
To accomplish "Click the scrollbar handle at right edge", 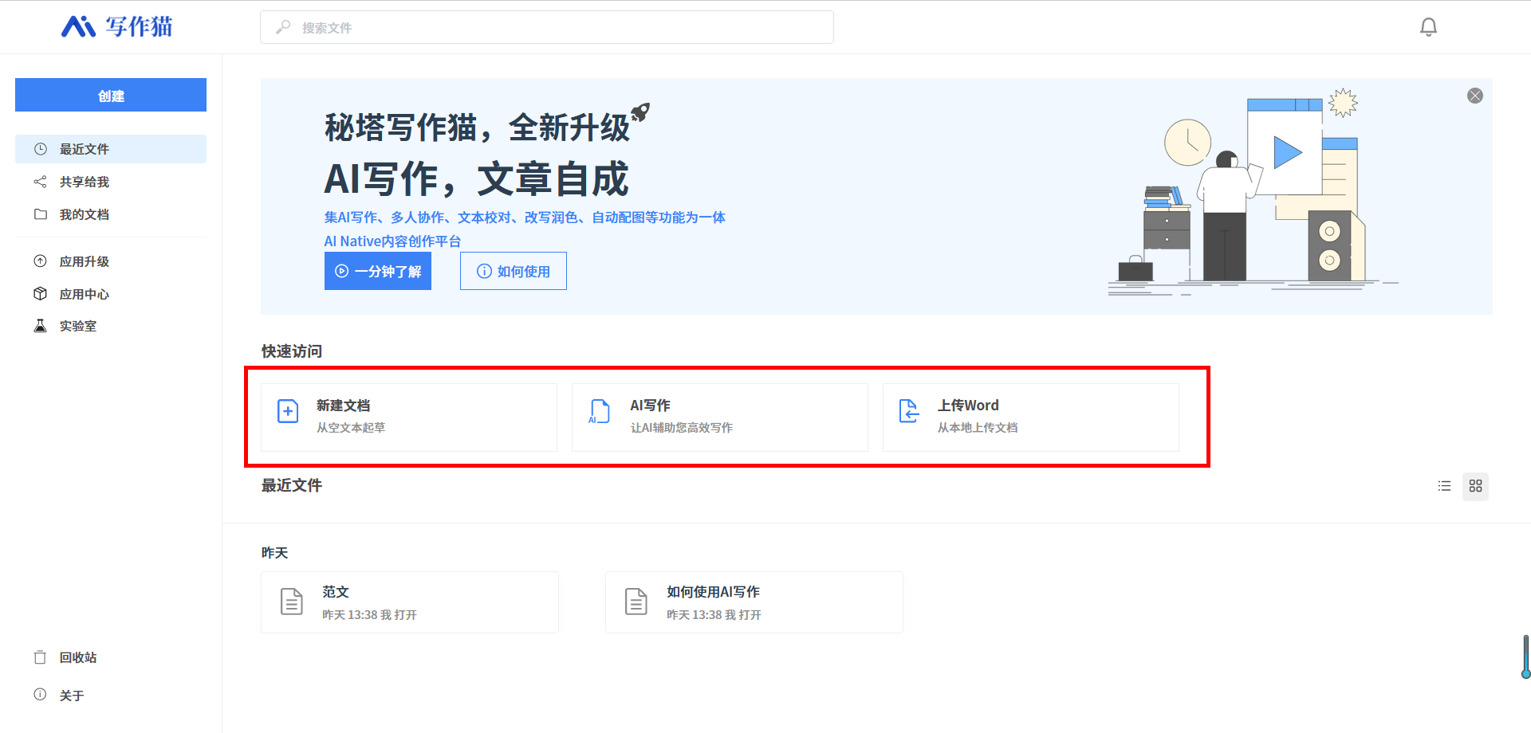I will tap(1525, 657).
